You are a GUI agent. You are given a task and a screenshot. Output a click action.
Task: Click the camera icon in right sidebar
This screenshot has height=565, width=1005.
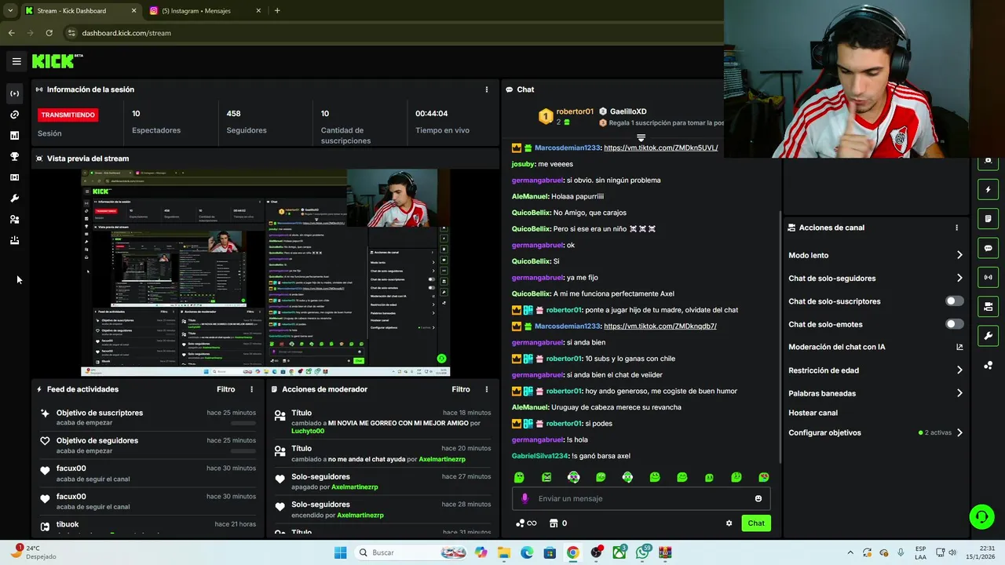(988, 306)
